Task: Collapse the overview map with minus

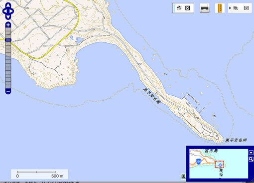Action: tap(251, 153)
